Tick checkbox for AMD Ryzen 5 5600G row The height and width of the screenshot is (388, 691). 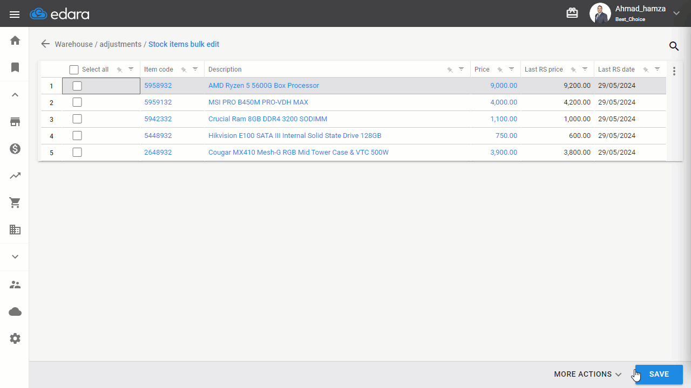pyautogui.click(x=77, y=86)
